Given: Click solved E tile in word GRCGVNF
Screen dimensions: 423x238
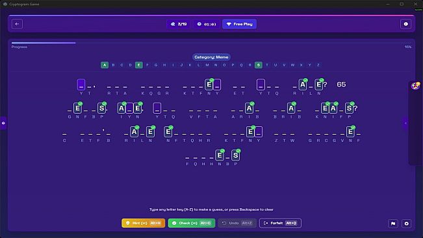Looking at the screenshot, I should coord(350,132).
